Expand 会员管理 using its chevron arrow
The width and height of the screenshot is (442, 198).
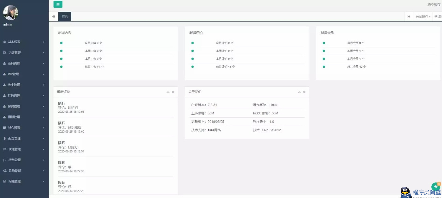pos(44,63)
